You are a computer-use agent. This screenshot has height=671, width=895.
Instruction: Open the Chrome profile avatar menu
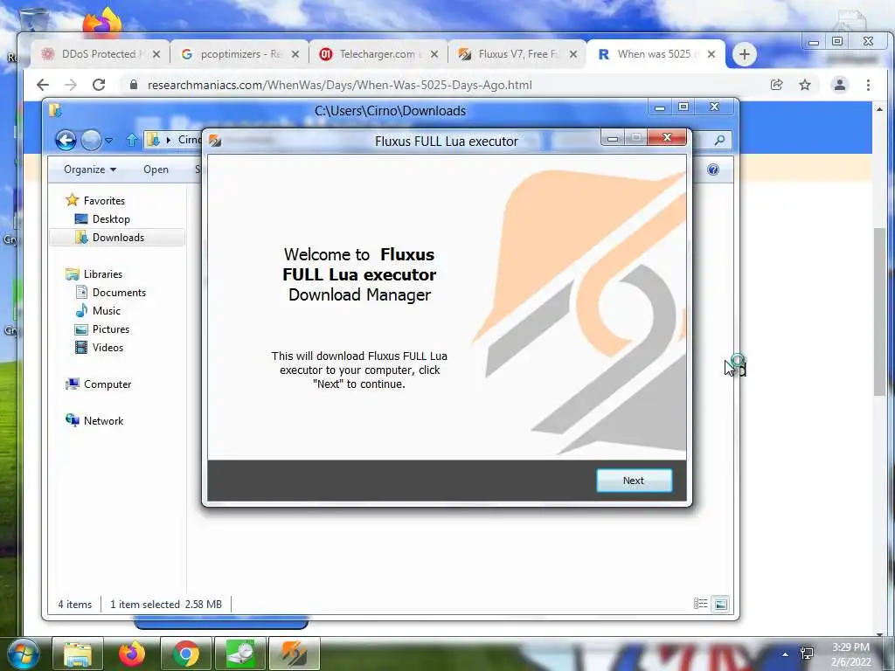[840, 85]
